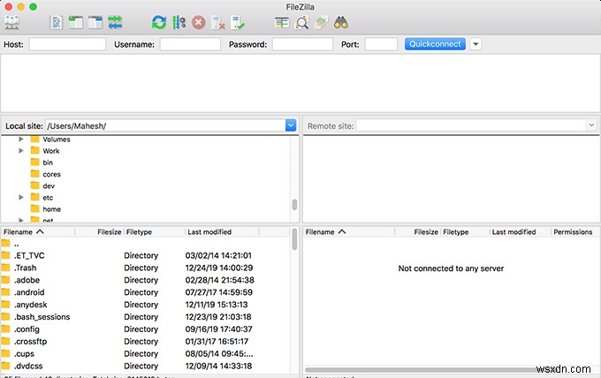Sort remote list by Last modified
This screenshot has width=601, height=378.
tap(520, 231)
